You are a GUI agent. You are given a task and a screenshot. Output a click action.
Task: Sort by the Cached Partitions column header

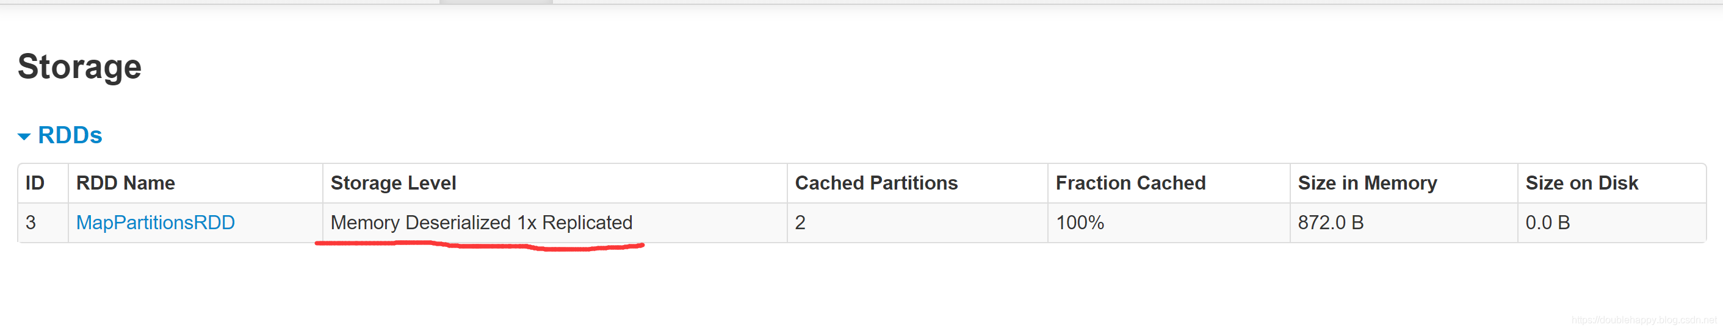(x=876, y=183)
